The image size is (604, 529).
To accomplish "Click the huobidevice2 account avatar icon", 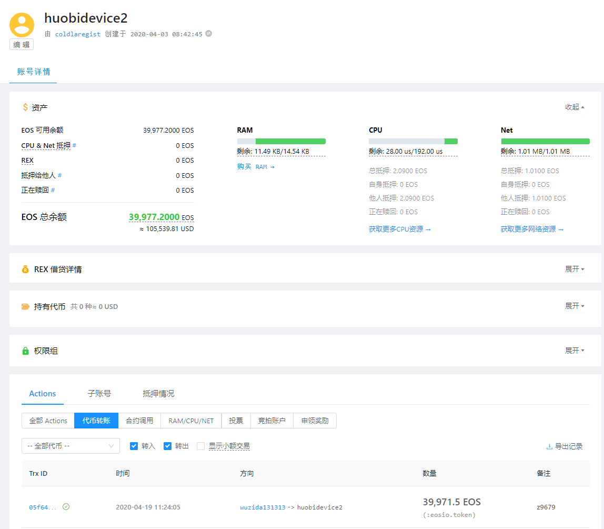I will pos(22,25).
